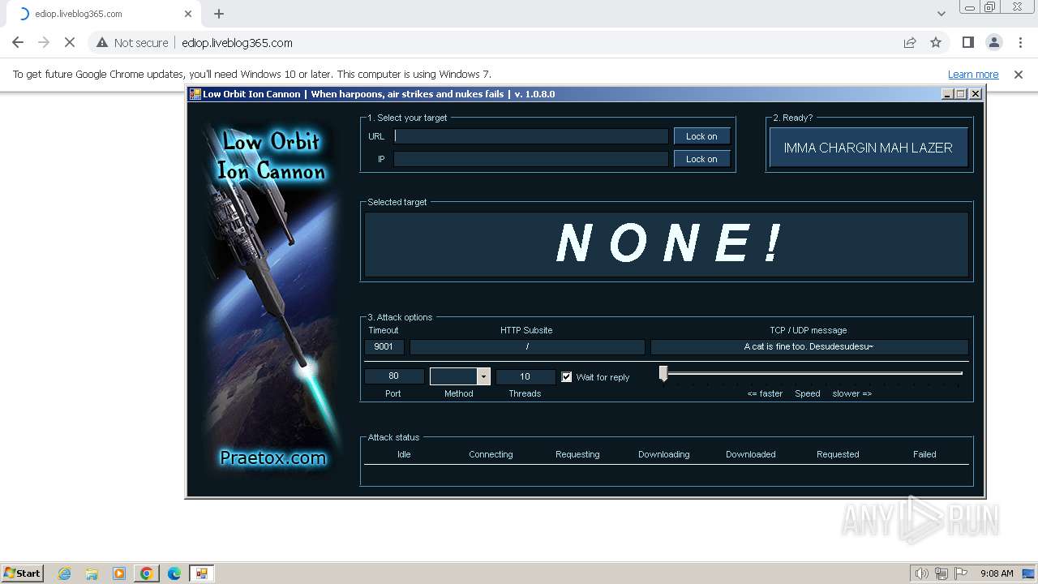Close the Low Orbit Ion Cannon window

pos(976,94)
